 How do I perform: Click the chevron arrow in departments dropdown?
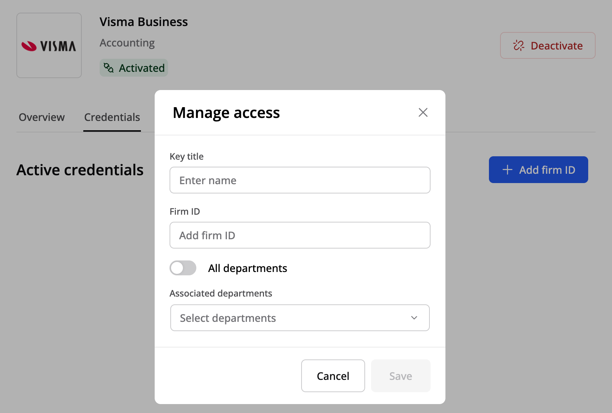(414, 318)
